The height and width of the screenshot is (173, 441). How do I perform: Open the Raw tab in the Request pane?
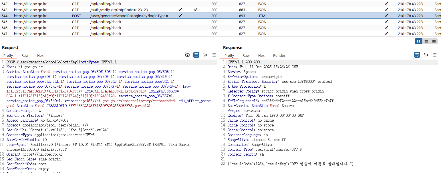point(25,56)
